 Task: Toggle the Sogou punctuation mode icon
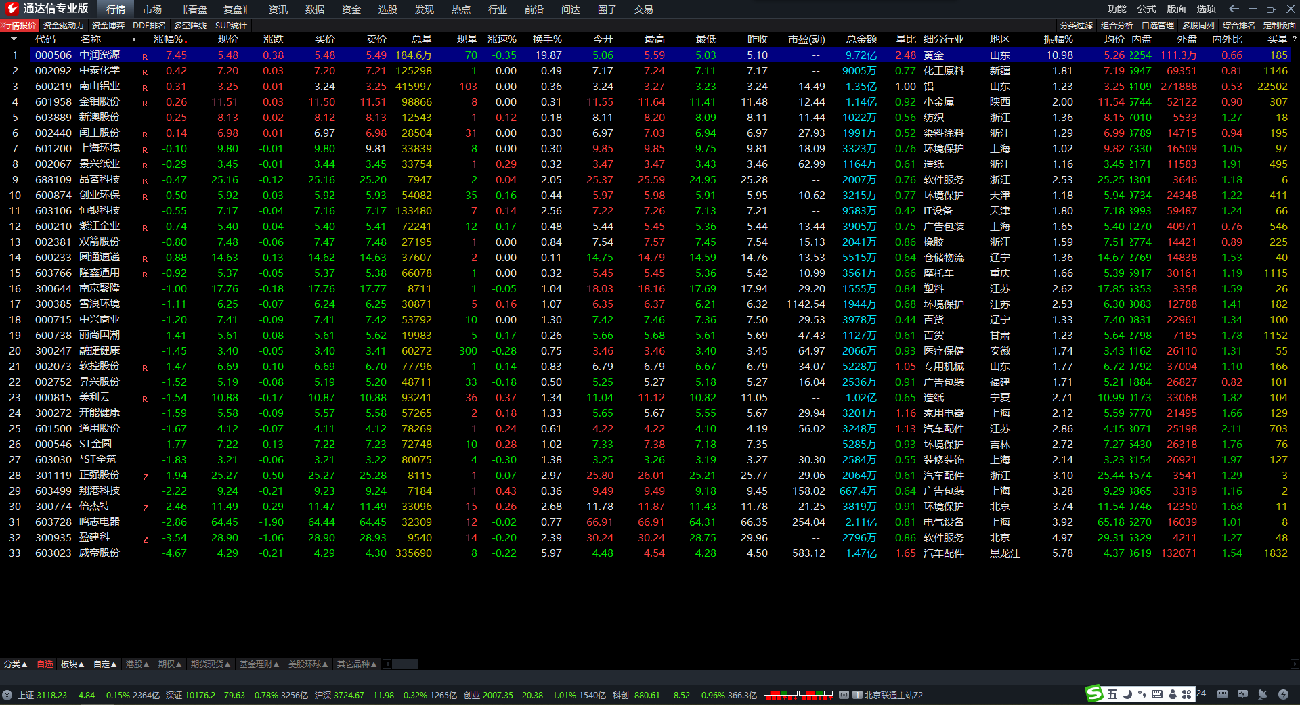(x=1142, y=694)
